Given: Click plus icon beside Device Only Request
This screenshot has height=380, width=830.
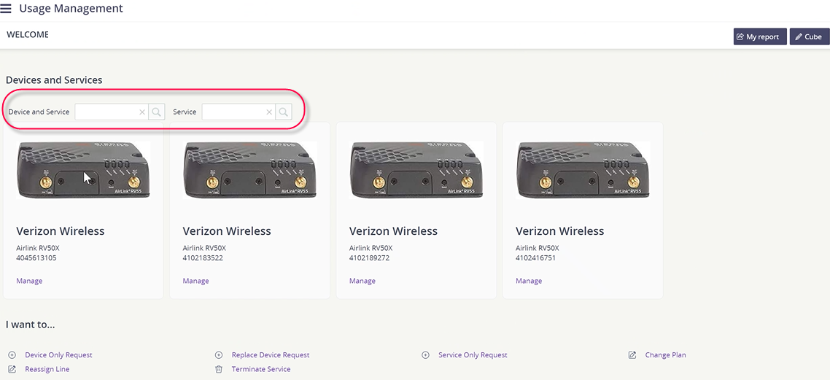Looking at the screenshot, I should tap(12, 355).
